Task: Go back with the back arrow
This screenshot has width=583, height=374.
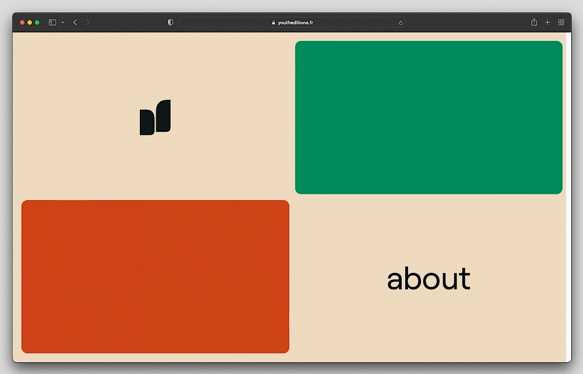Action: (75, 22)
